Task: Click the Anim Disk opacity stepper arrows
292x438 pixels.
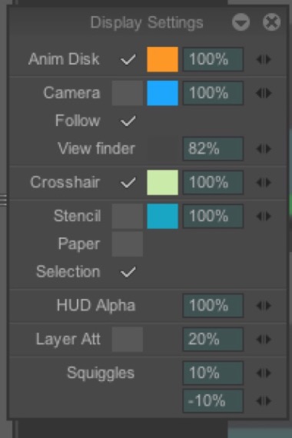Action: tap(264, 59)
